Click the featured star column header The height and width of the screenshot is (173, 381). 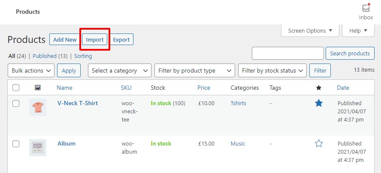tap(318, 88)
